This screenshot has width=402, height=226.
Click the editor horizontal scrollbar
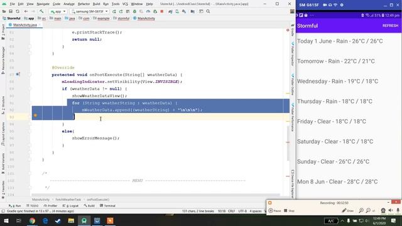pos(156,195)
